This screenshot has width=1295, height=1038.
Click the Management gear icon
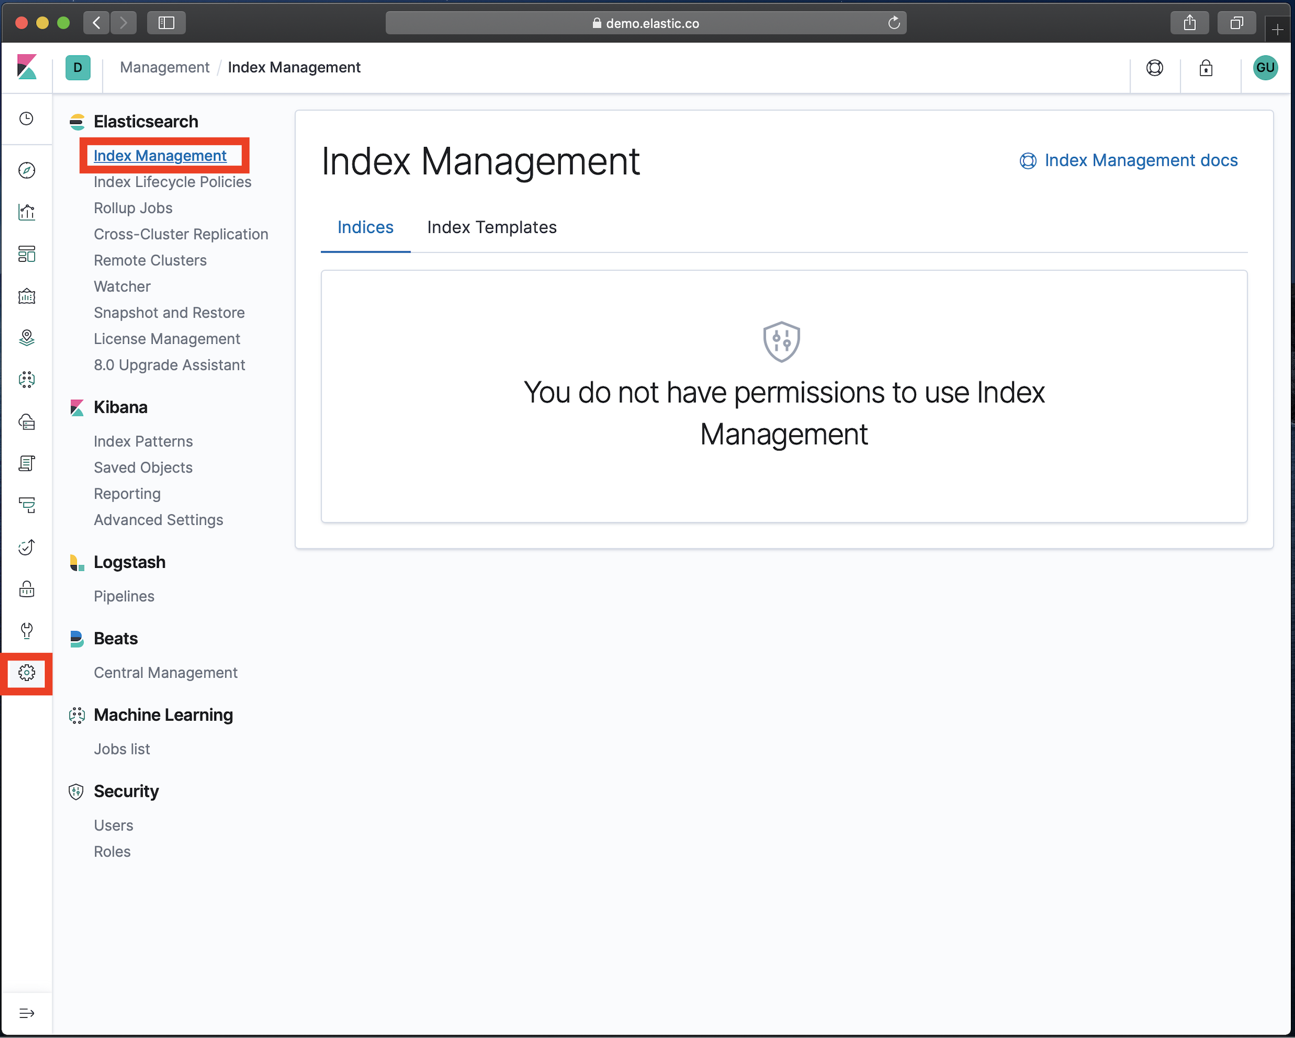[27, 673]
